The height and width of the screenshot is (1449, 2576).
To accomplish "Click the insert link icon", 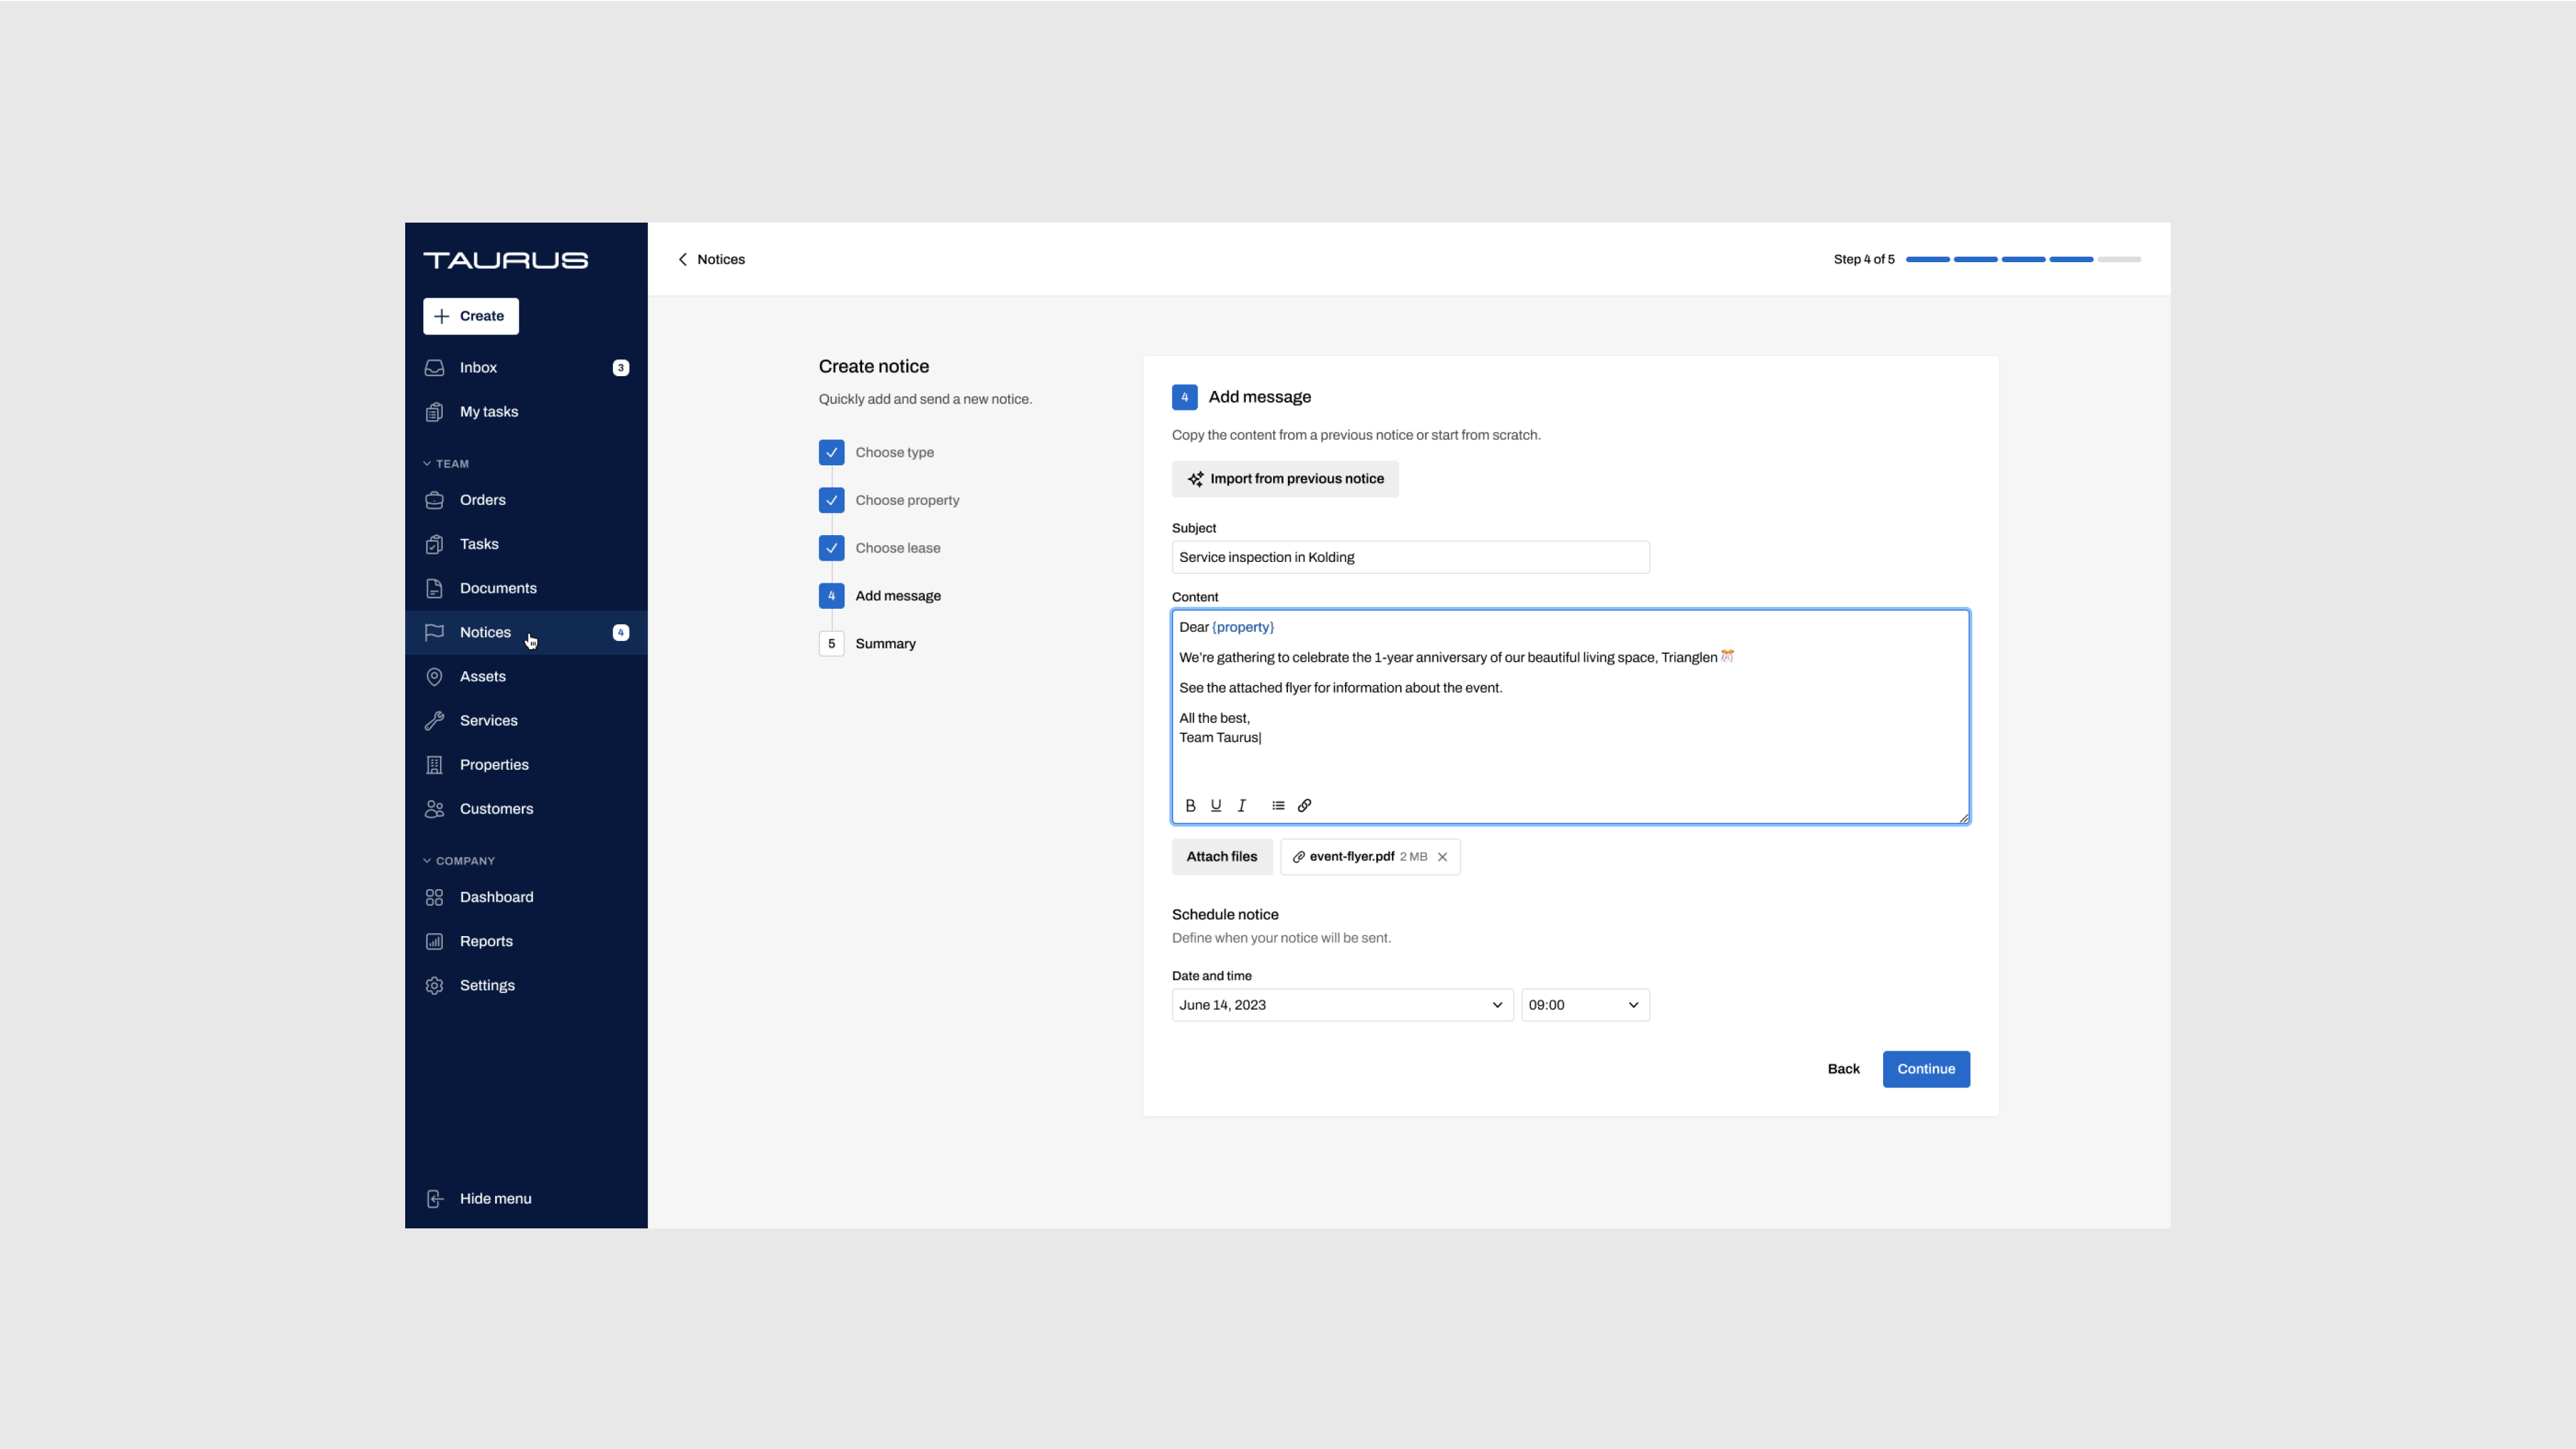I will click(1304, 805).
